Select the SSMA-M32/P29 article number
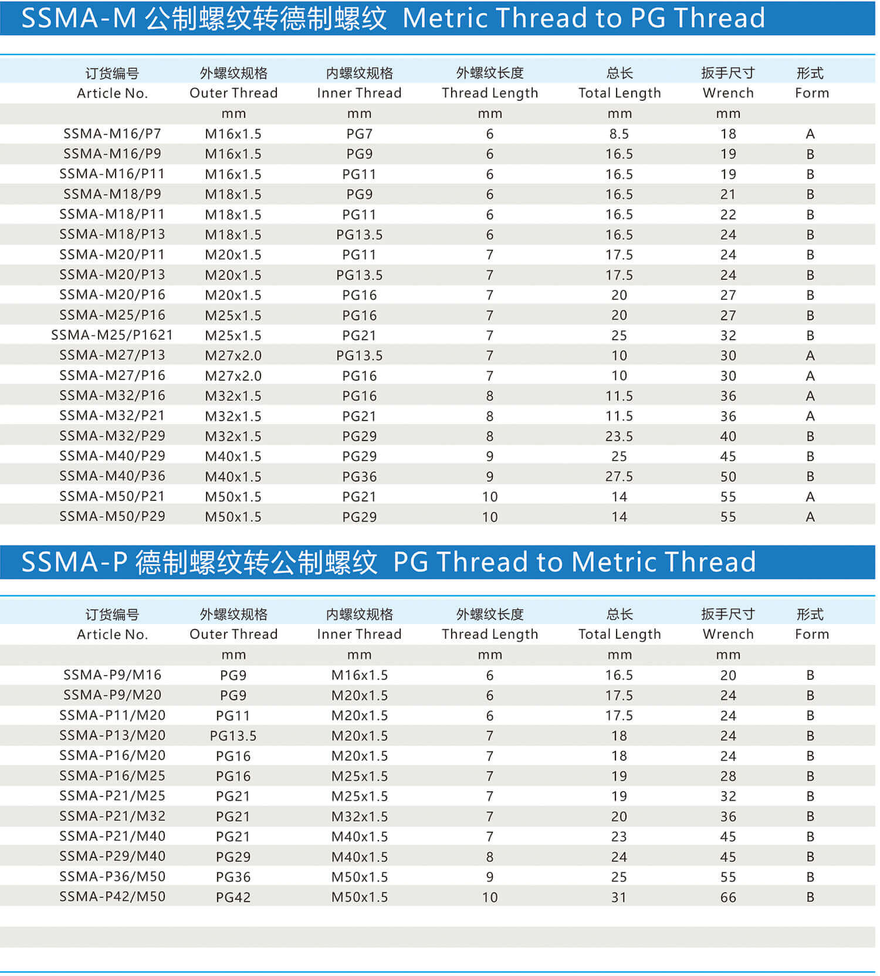The height and width of the screenshot is (976, 880). (111, 436)
